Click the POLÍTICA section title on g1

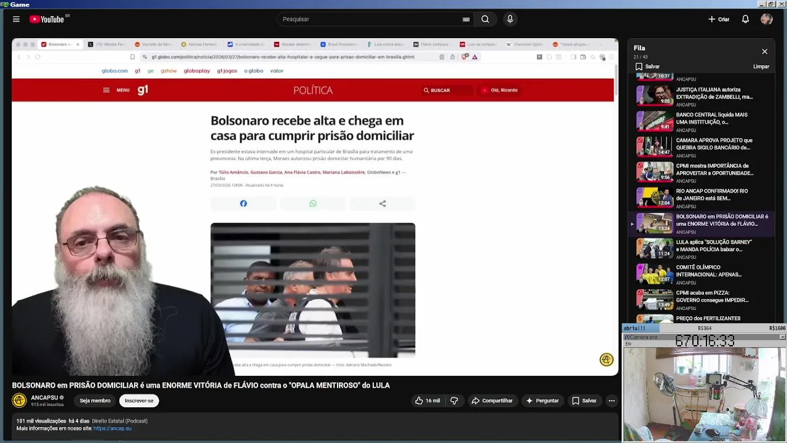(x=313, y=90)
